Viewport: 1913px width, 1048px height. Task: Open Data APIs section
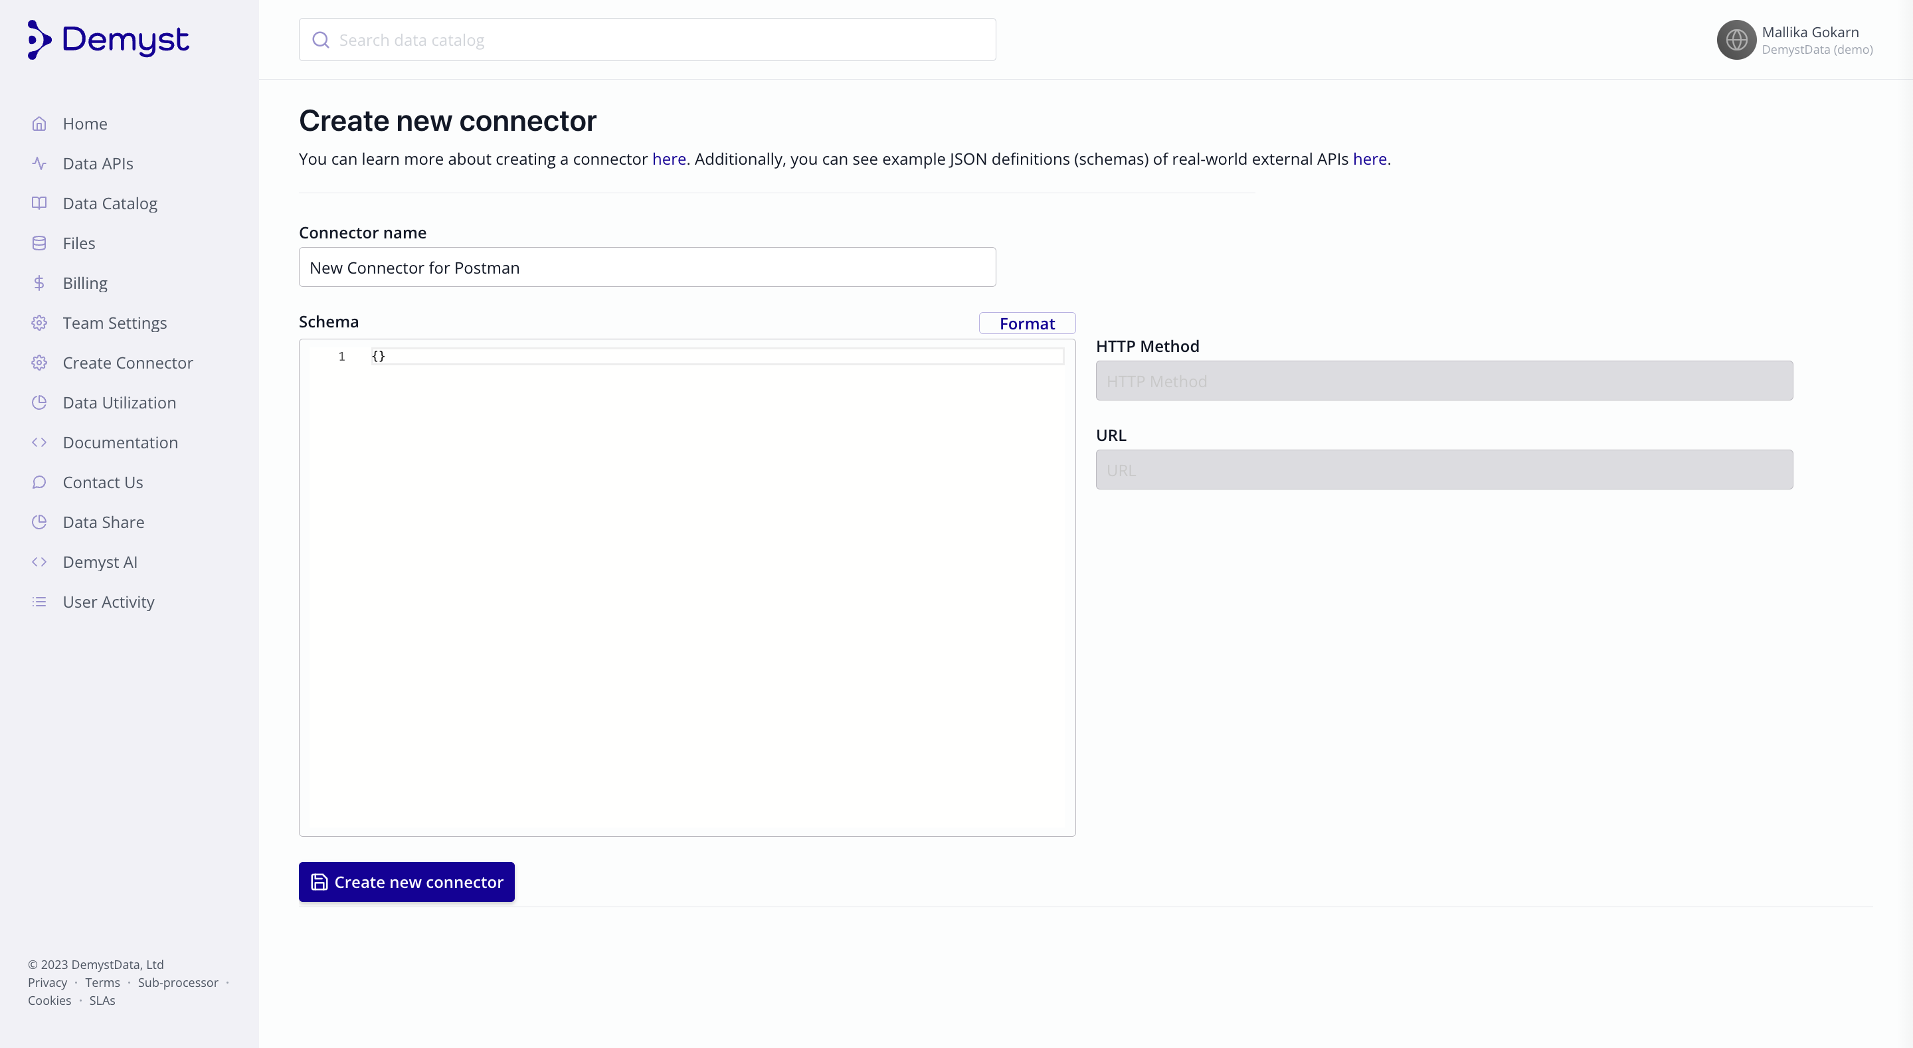[98, 163]
